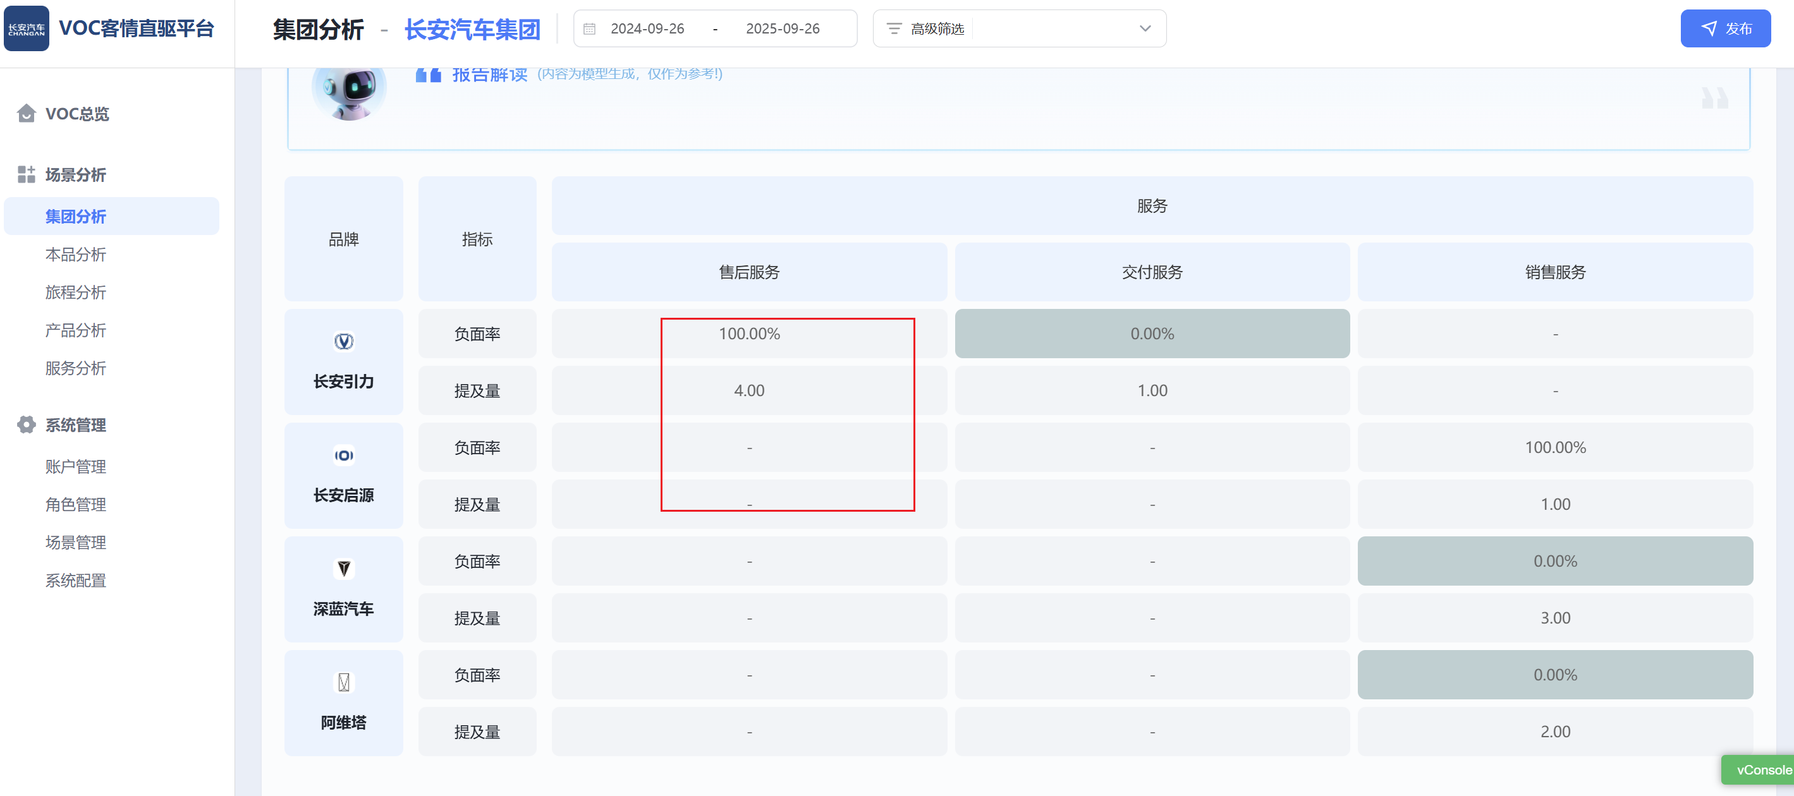Go to 本品分析 menu item
1794x796 pixels.
(x=76, y=255)
